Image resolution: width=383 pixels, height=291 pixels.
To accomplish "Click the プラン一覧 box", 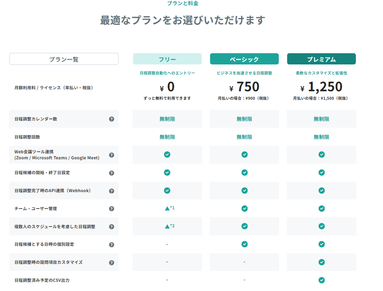I will point(64,59).
